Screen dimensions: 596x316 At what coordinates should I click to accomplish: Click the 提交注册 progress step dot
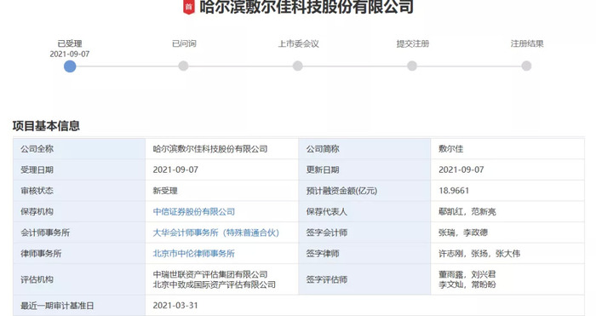[x=412, y=66]
